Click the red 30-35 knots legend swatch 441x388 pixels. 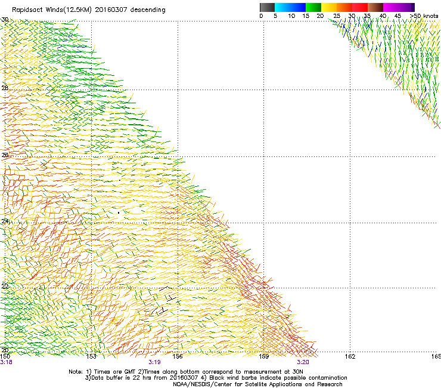(x=360, y=7)
